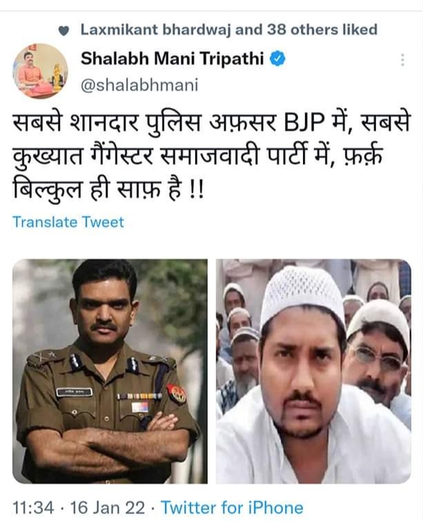
Task: Click the name tag on officer's uniform
Action: pyautogui.click(x=74, y=392)
